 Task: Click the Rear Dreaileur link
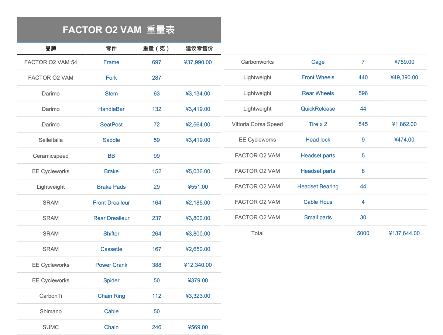pos(111,218)
